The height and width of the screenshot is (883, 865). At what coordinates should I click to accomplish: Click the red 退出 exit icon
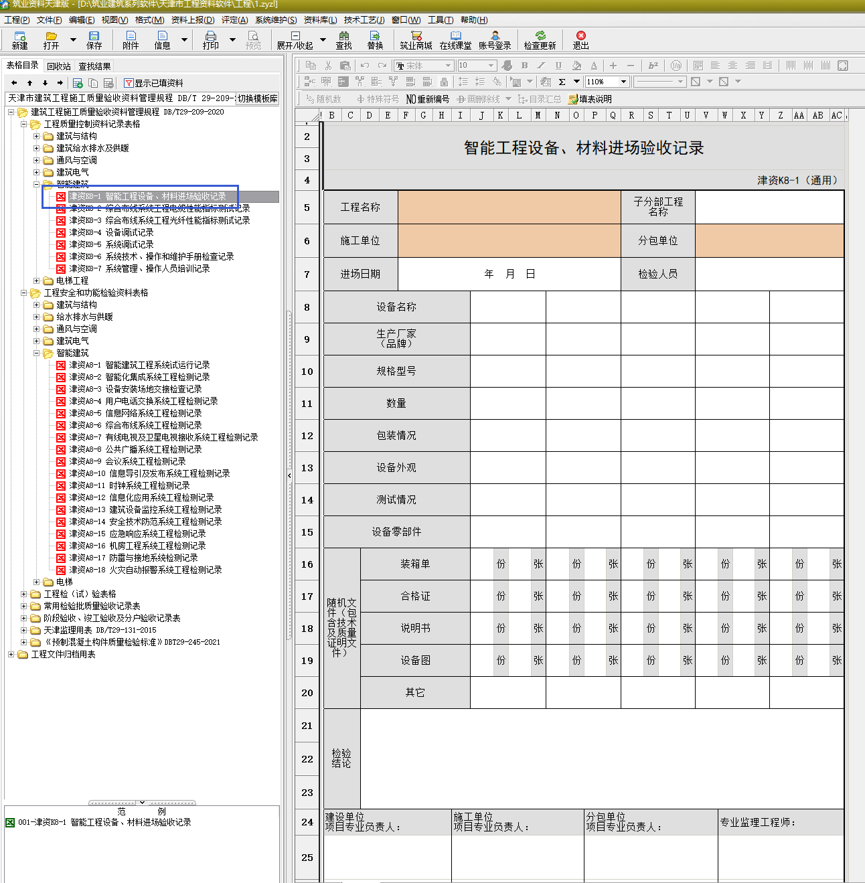580,40
